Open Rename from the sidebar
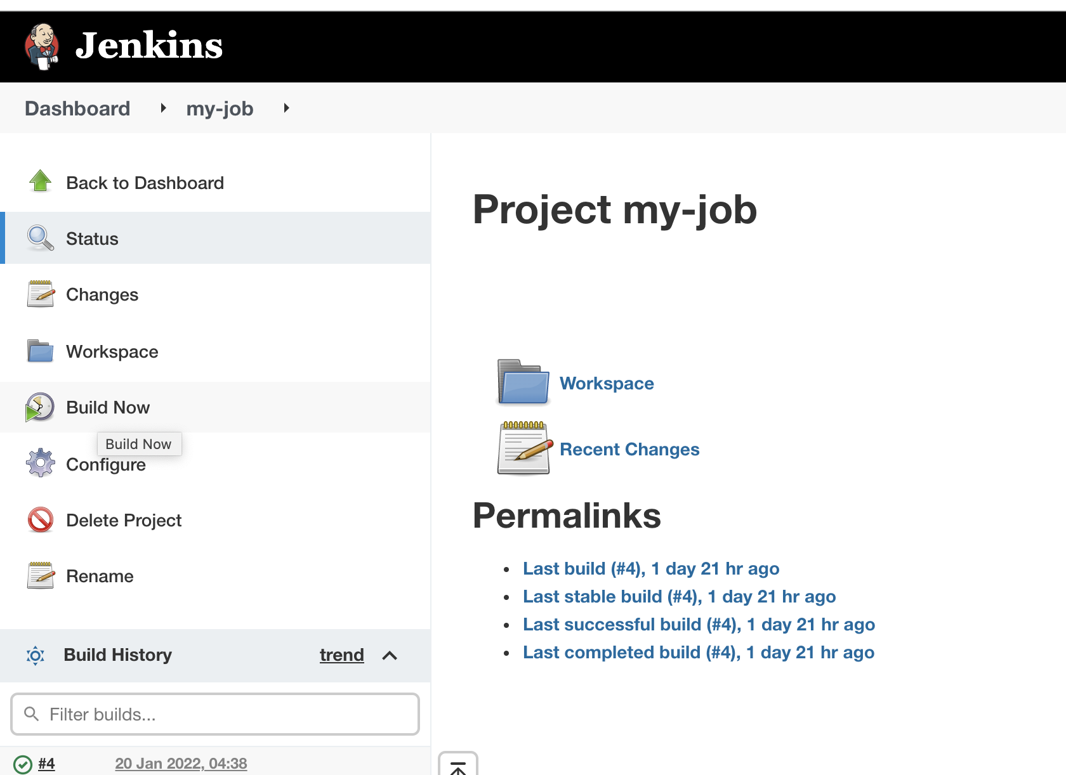Image resolution: width=1066 pixels, height=775 pixels. pyautogui.click(x=100, y=576)
